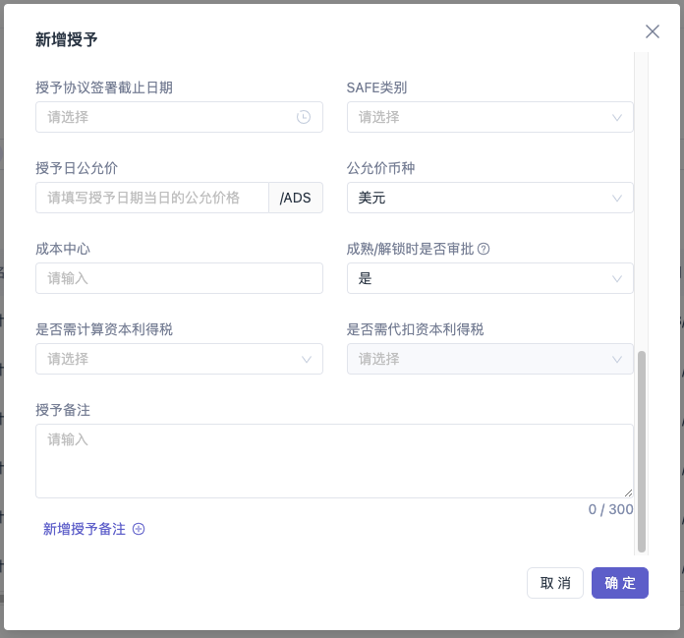Click the 新增授予 dialog title
The height and width of the screenshot is (638, 684).
coord(66,39)
